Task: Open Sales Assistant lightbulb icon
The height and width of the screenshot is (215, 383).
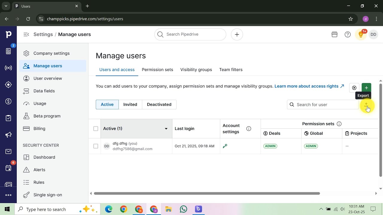Action: (361, 34)
